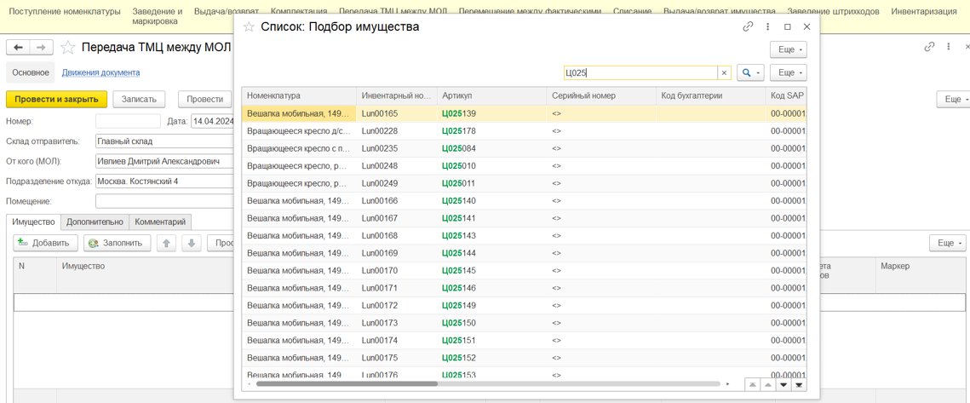Open Поступление номенклатуры in the top menu
Viewport: 970px width, 403px height.
coord(66,12)
